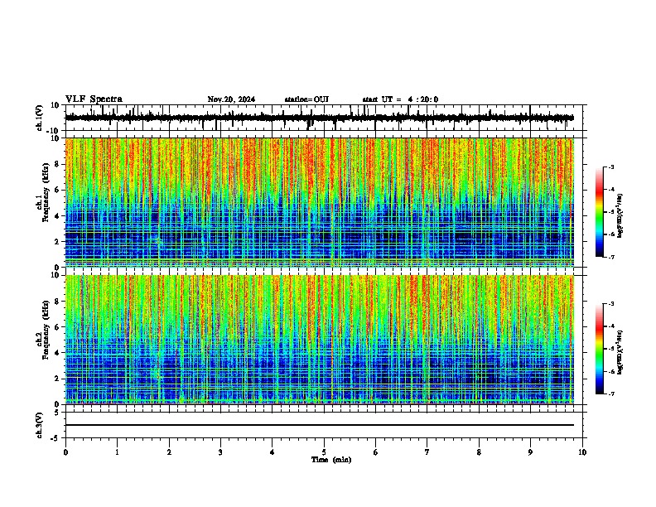The height and width of the screenshot is (507, 656).
Task: Click the "2" tick on ch.2 frequency axis
Action: (x=57, y=379)
